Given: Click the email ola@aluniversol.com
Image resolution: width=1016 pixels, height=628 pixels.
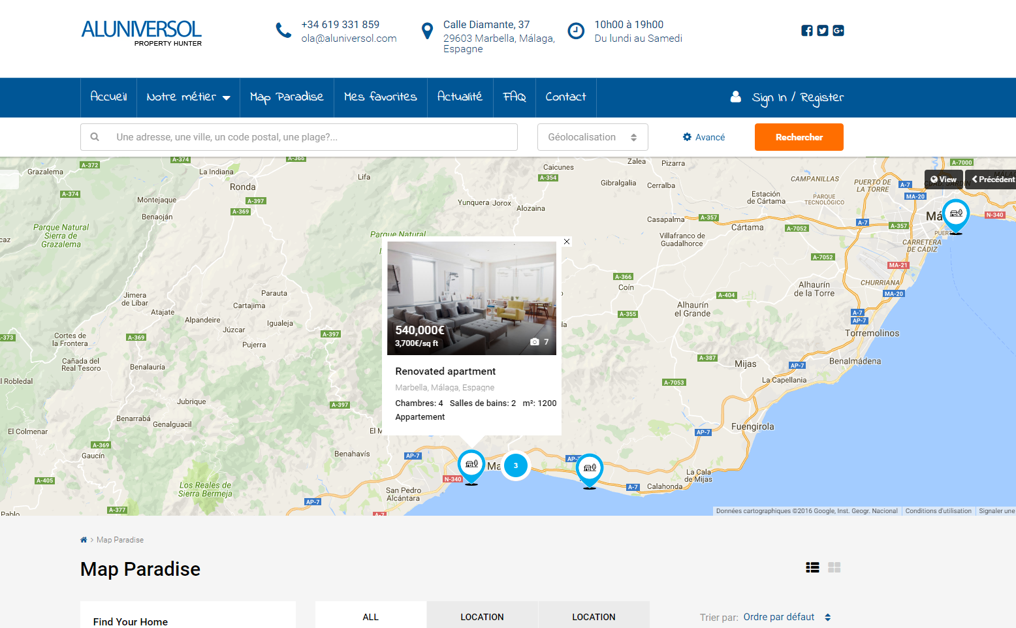Looking at the screenshot, I should pyautogui.click(x=349, y=39).
